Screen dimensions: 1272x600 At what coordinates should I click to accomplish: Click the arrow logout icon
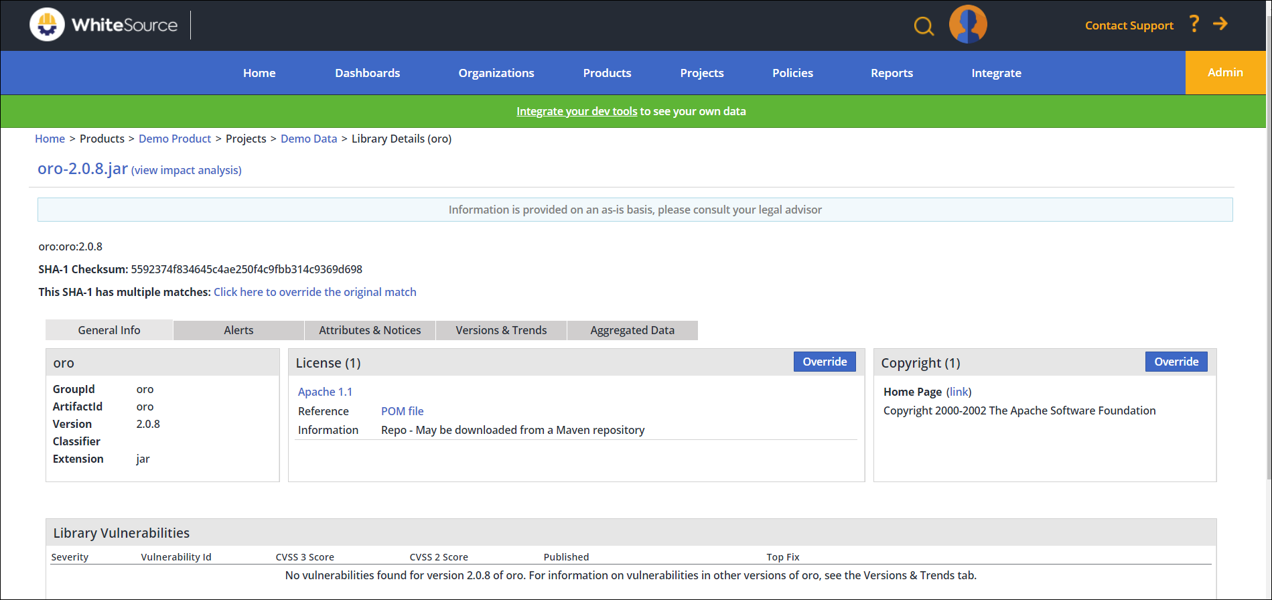(x=1220, y=24)
